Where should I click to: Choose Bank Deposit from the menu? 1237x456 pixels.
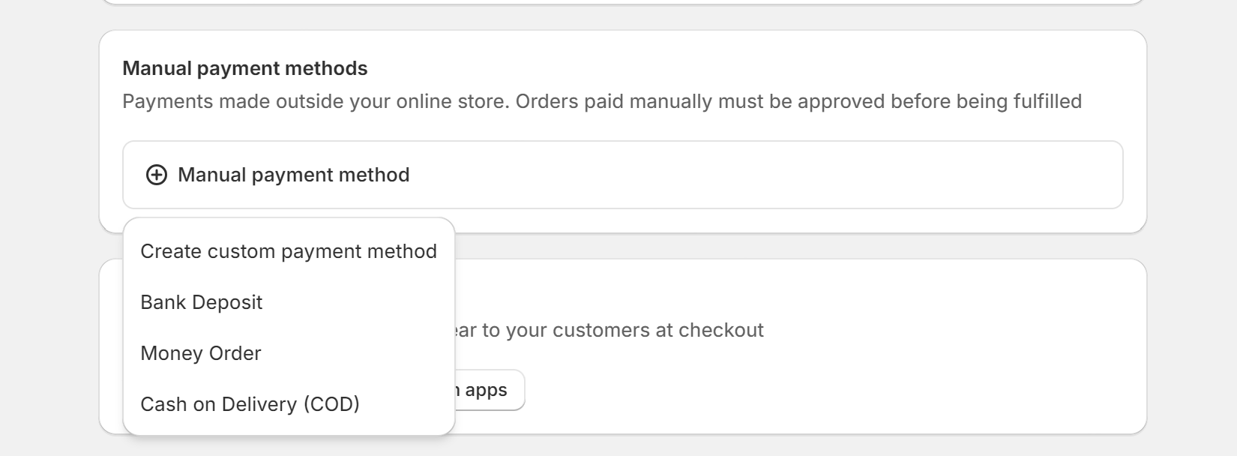point(201,302)
